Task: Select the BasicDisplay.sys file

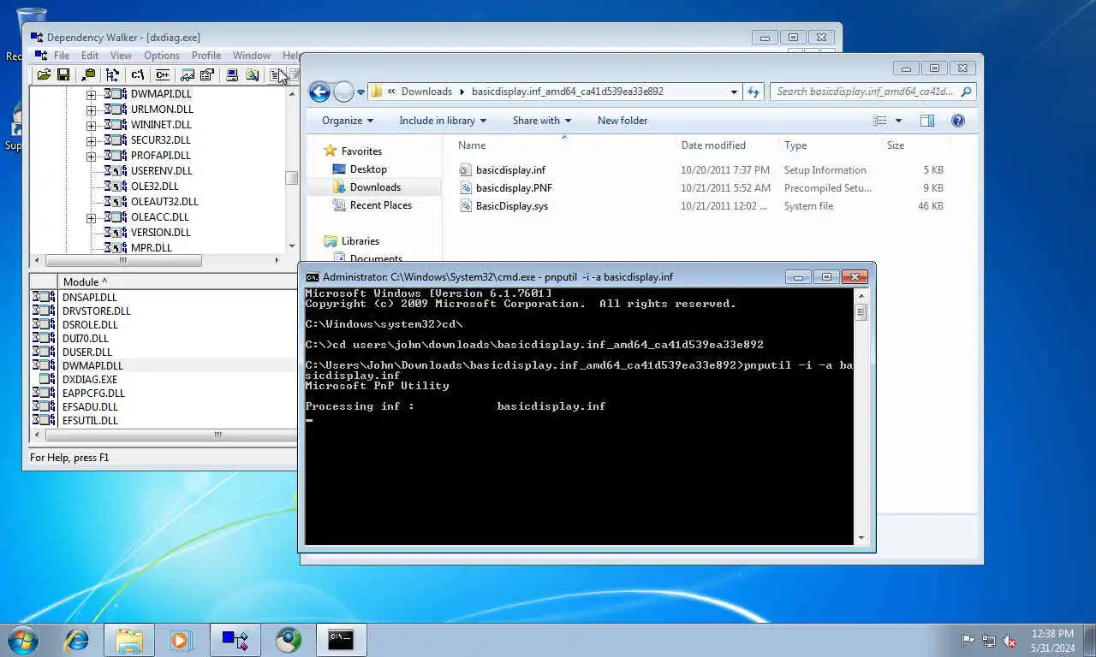Action: point(512,206)
